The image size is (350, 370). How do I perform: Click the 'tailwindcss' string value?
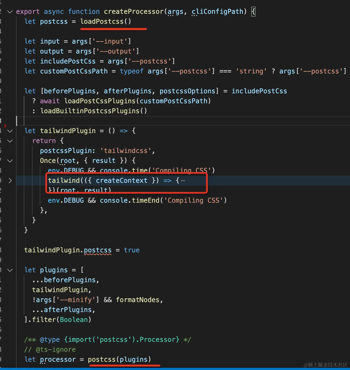pos(126,151)
